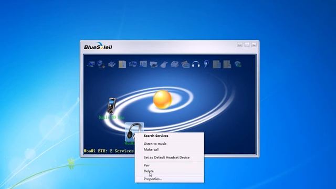Viewport: 336px width, 189px height.
Task: Minimize the BlueSoleil window
Action: (x=247, y=45)
